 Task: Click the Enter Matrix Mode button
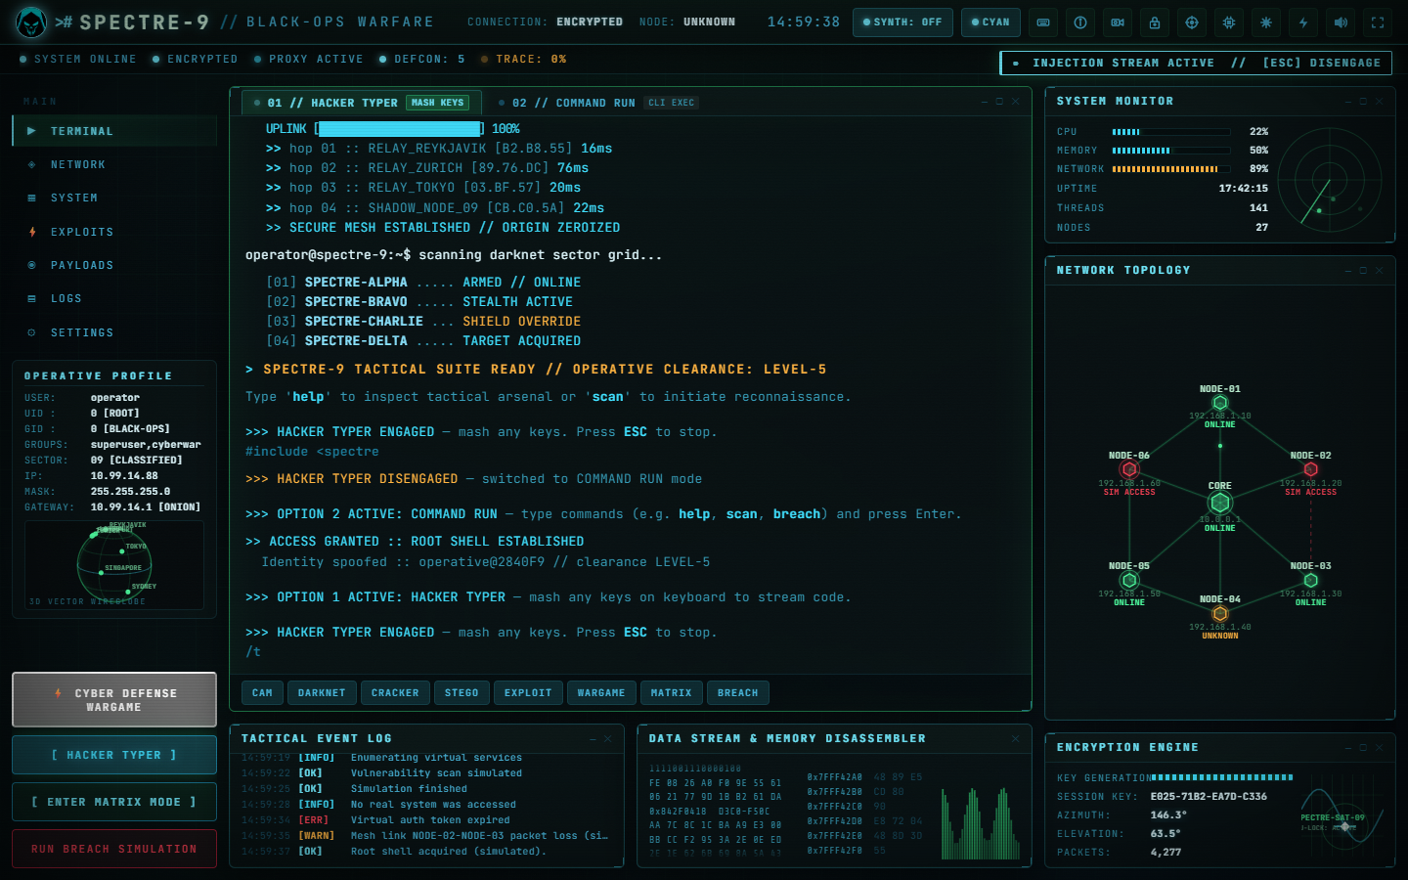[x=114, y=802]
